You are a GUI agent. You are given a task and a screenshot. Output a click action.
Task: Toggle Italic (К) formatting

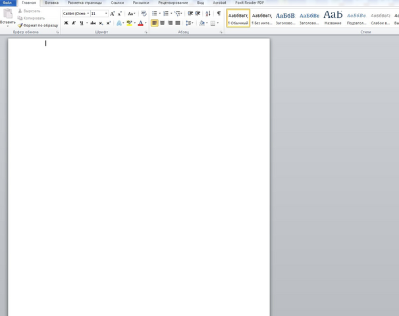pos(74,23)
